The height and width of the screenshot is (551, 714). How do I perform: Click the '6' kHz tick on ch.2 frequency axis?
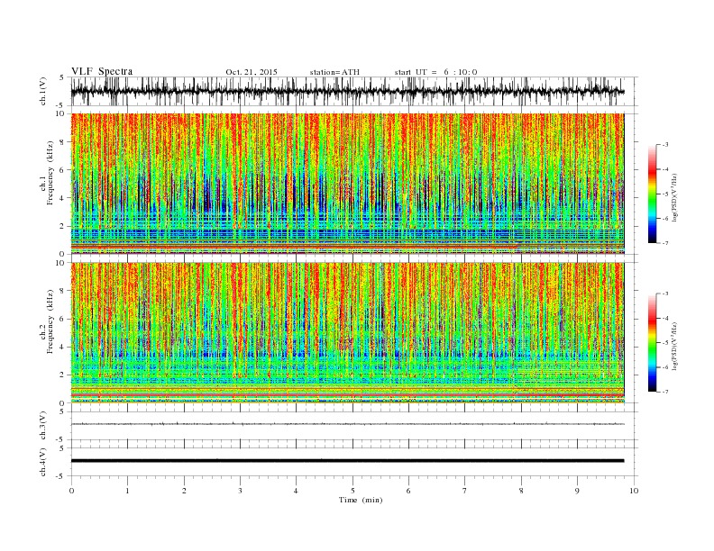62,319
